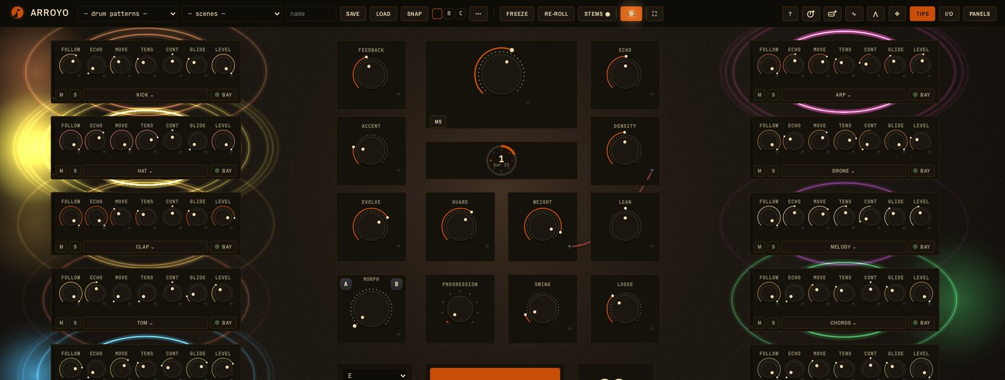
Task: Click the SNAP button
Action: coord(415,14)
